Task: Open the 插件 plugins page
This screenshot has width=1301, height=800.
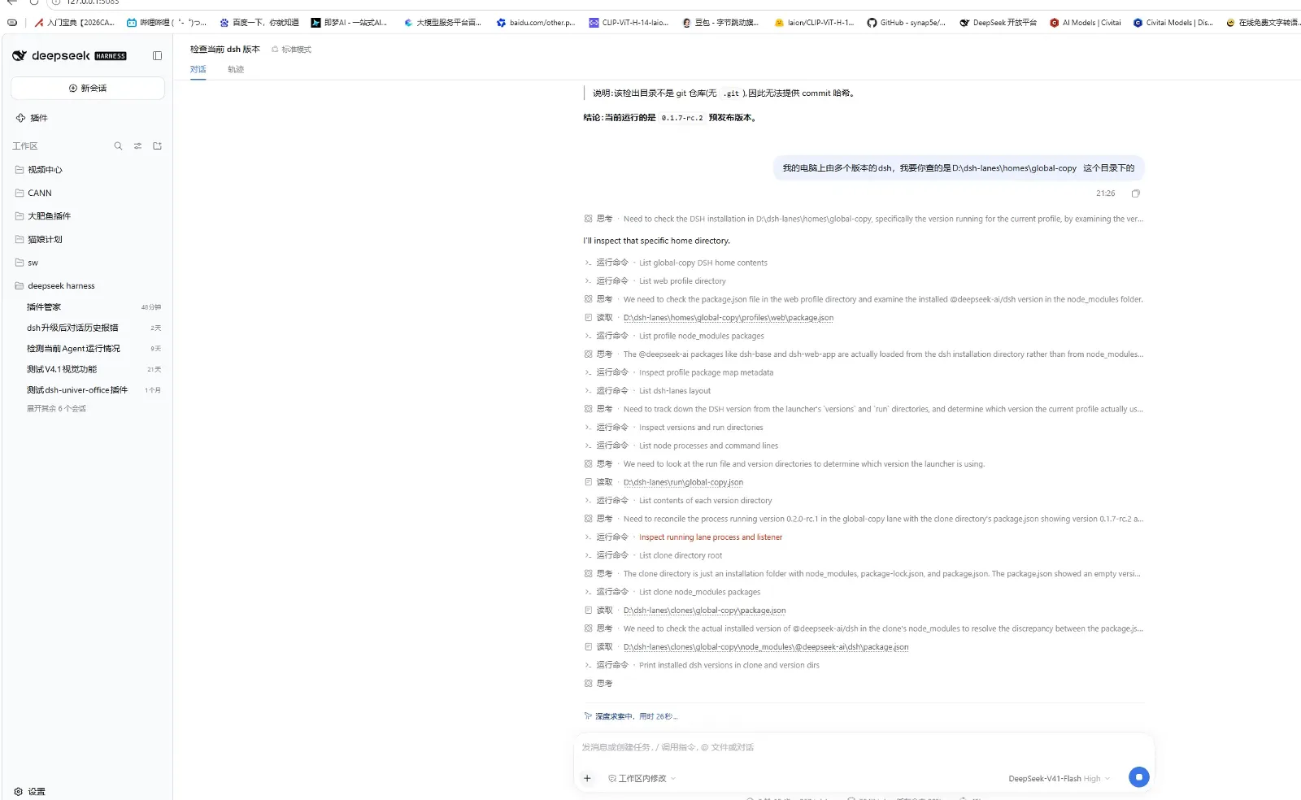Action: point(33,118)
